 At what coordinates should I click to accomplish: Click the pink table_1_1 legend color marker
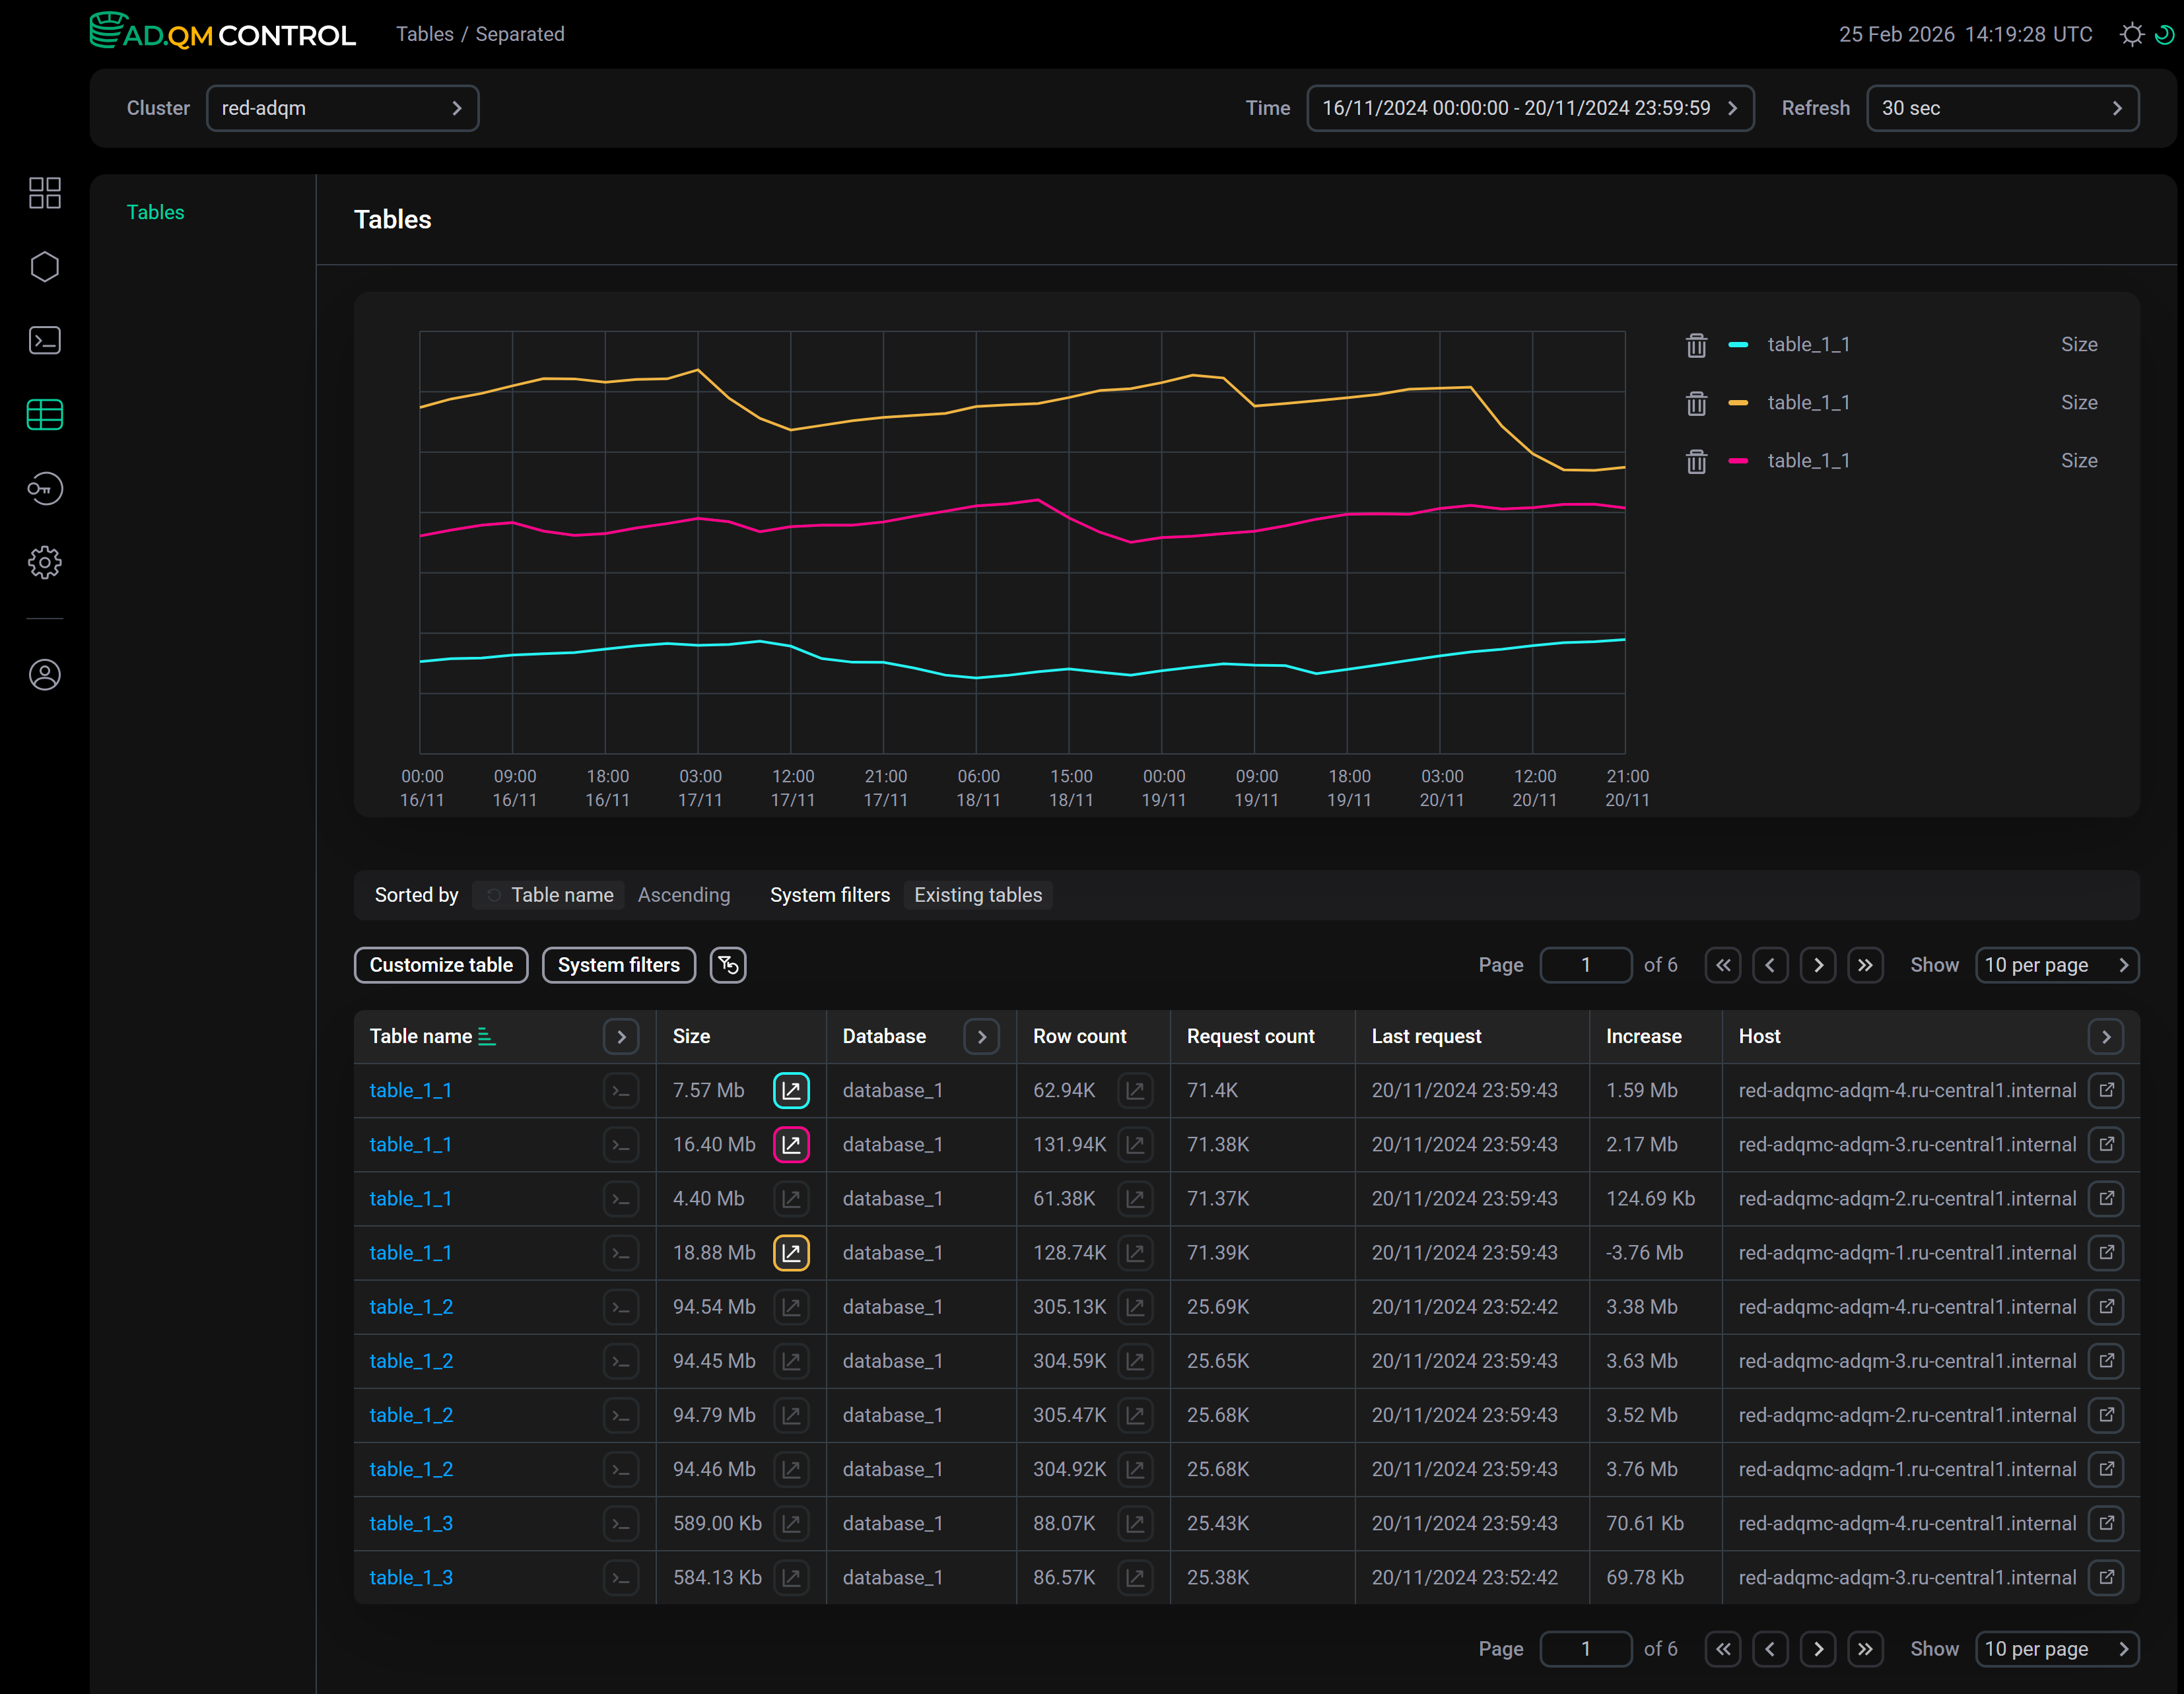point(1738,461)
